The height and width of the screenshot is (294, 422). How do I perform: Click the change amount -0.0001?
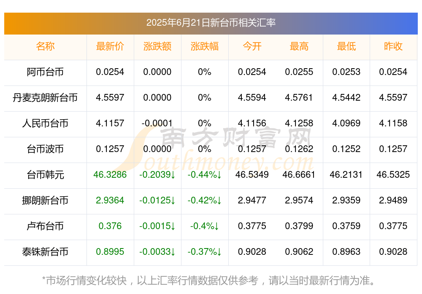tap(157, 123)
